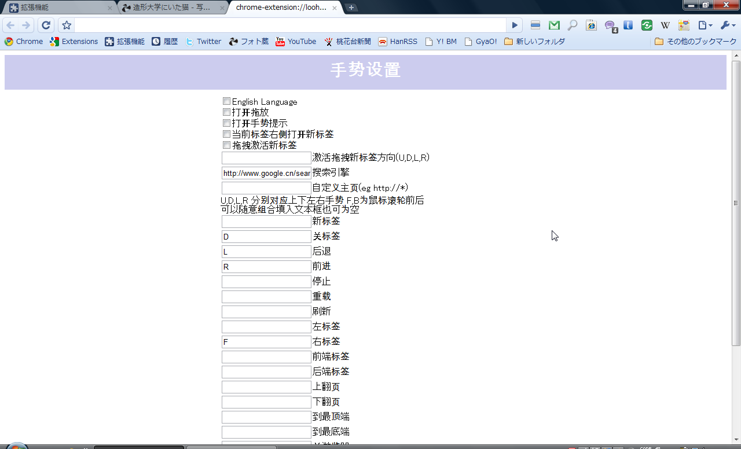Click the 前端标签 gesture input field

(266, 357)
